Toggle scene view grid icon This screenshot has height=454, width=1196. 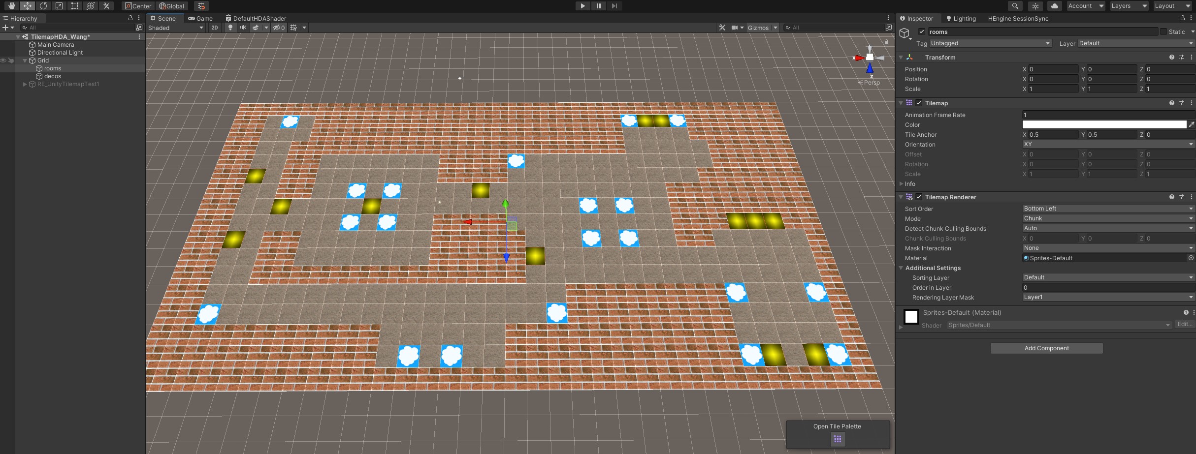point(293,28)
